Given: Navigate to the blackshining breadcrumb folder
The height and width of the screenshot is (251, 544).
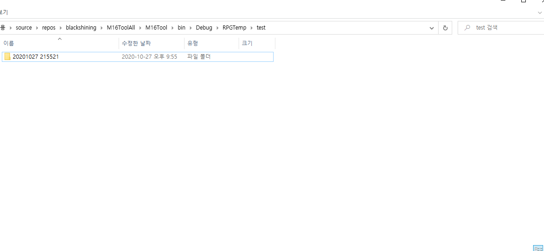Looking at the screenshot, I should click(x=81, y=28).
